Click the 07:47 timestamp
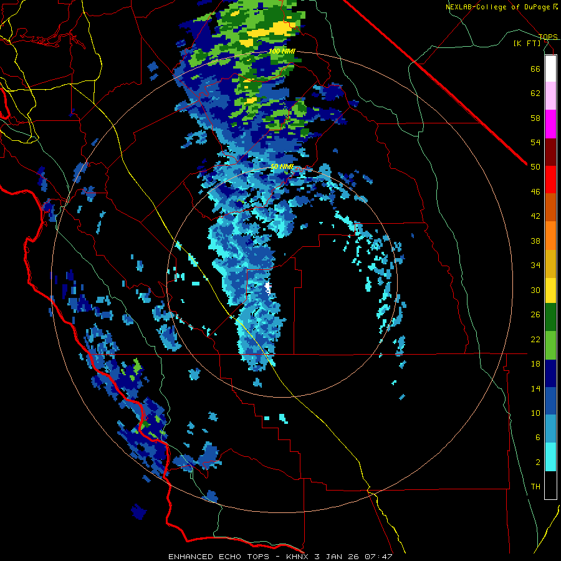Screen dimensions: 561x561 point(378,557)
